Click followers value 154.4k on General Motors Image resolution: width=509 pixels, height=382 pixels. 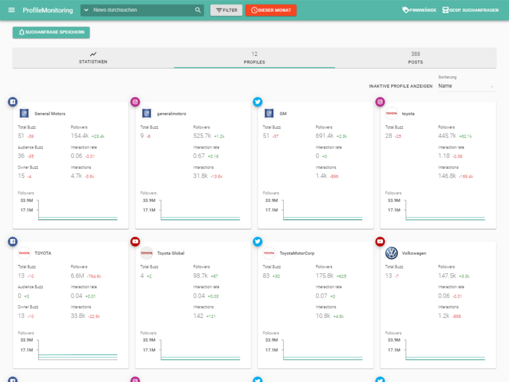pos(80,136)
